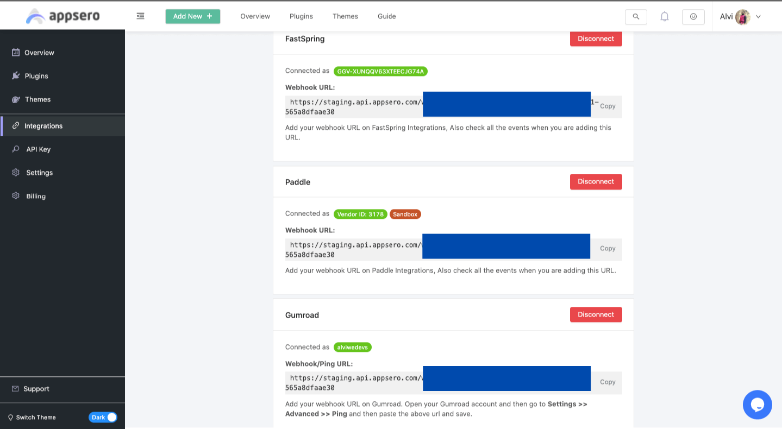Screen dimensions: 782x429
Task: Click the Themes palette icon in the sidebar
Action: tap(16, 99)
